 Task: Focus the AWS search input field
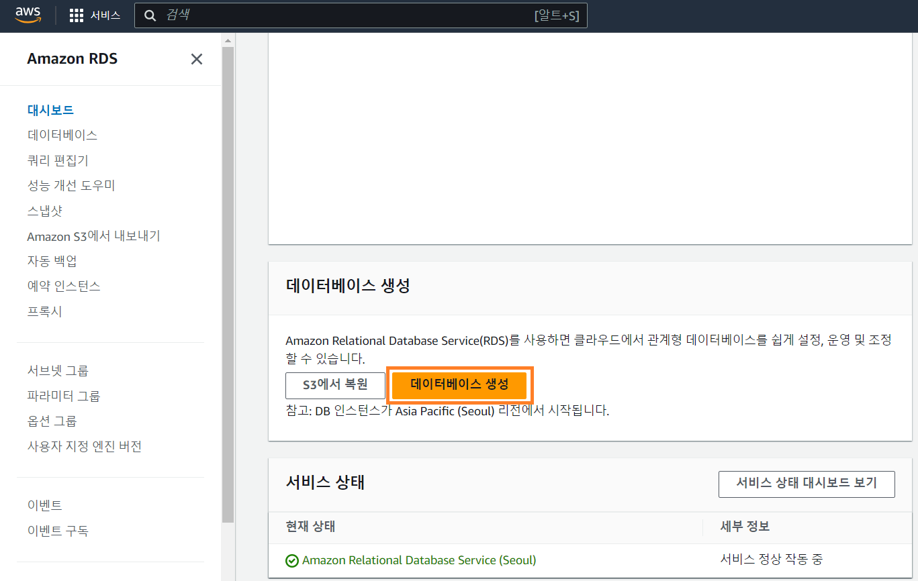point(361,15)
